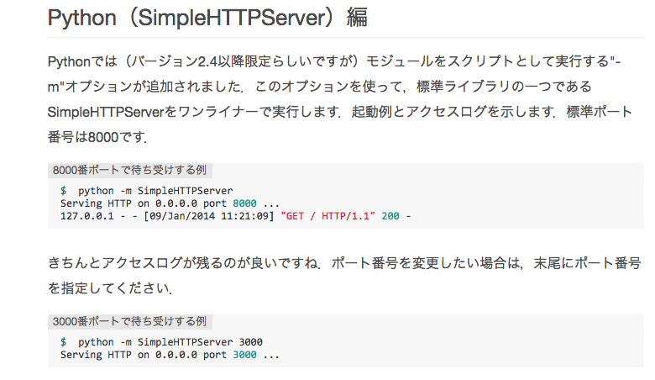Viewport: 655px width, 380px height.
Task: Click the green 3000 port number in output
Action: [x=245, y=355]
